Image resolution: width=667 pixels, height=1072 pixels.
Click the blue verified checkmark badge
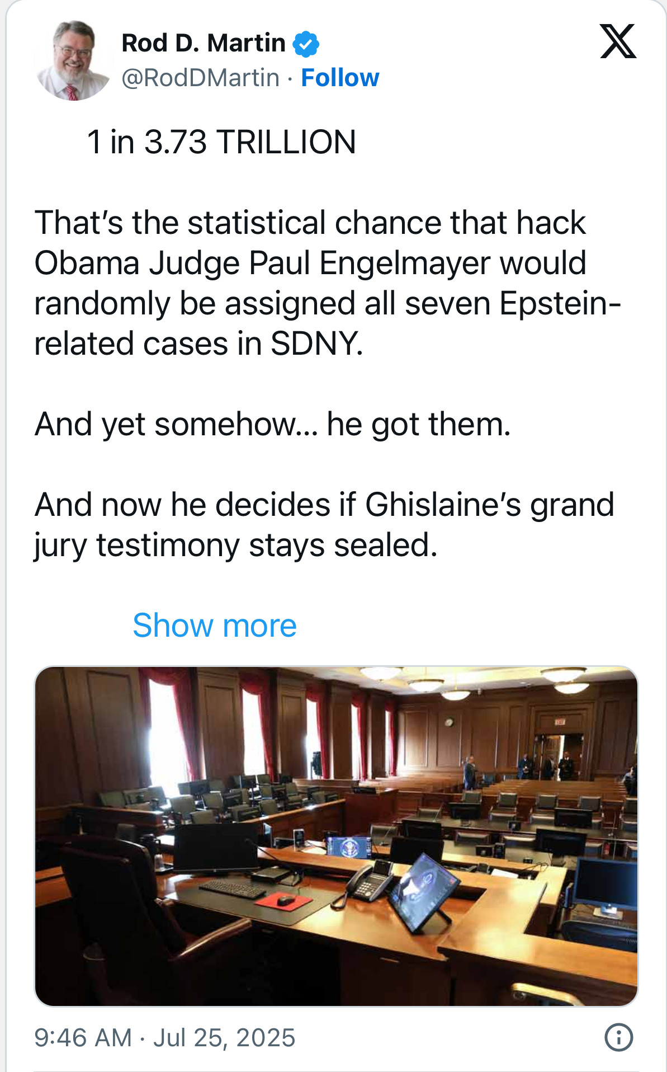click(x=306, y=44)
